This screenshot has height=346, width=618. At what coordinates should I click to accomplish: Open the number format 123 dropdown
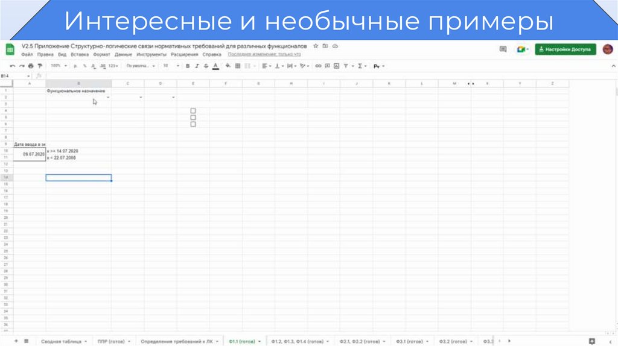113,66
